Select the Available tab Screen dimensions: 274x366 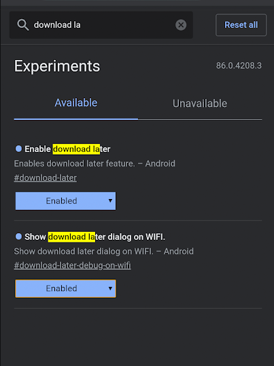pos(76,103)
